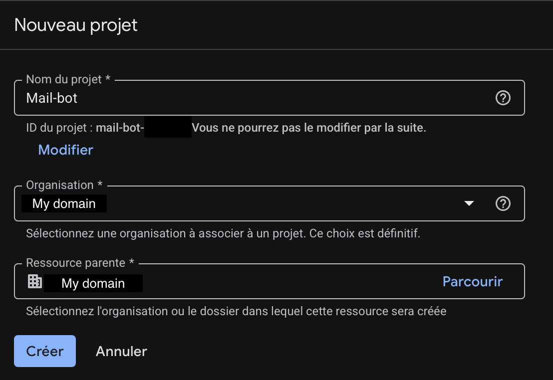The width and height of the screenshot is (553, 380).
Task: Click the mail-bot- project ID text
Action: [x=120, y=128]
